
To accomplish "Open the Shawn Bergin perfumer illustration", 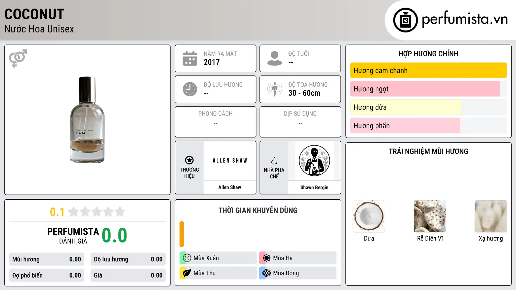I will (x=314, y=161).
